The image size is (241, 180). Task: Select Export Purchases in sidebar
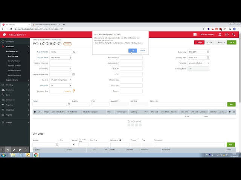click(x=14, y=75)
